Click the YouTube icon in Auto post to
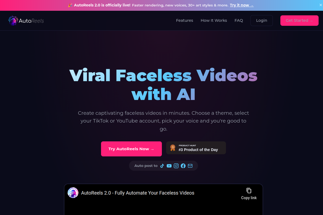Screen dimensions: 323x215 pyautogui.click(x=169, y=166)
